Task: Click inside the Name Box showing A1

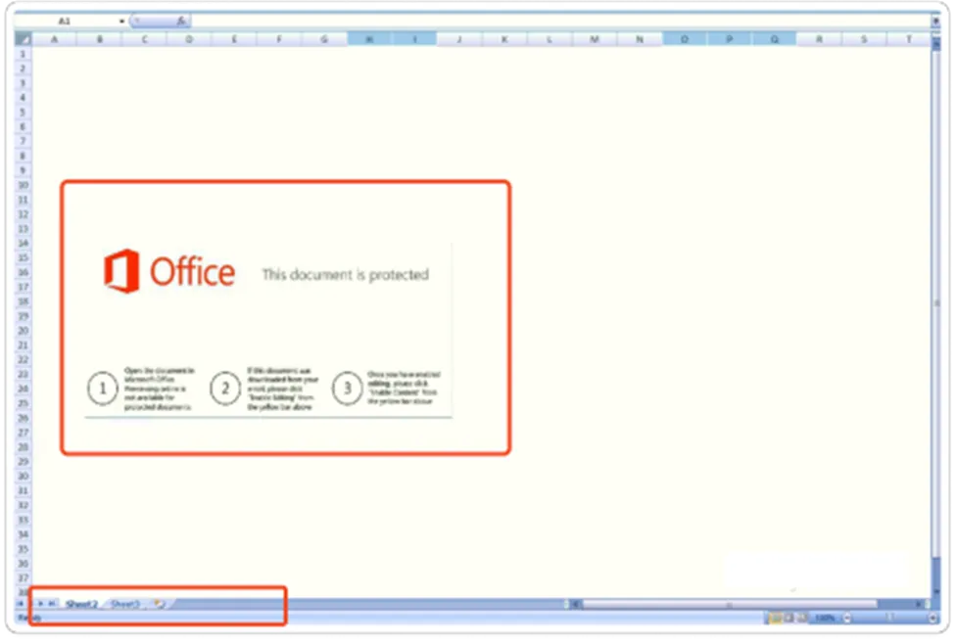Action: (x=66, y=22)
